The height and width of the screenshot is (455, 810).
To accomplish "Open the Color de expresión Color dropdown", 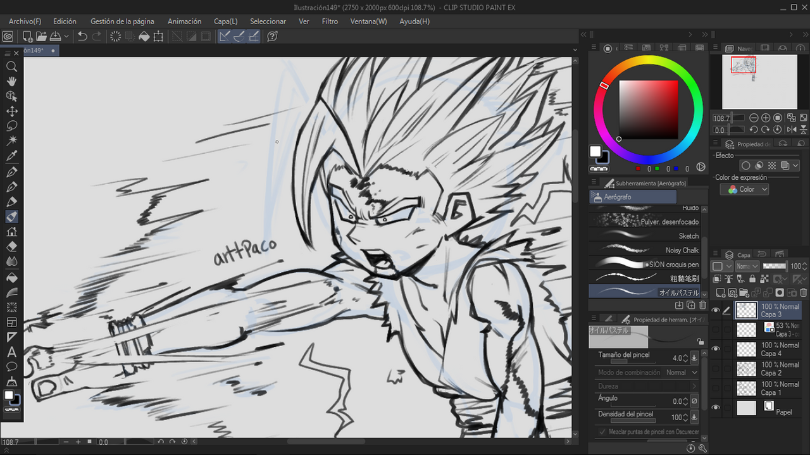I will click(744, 189).
